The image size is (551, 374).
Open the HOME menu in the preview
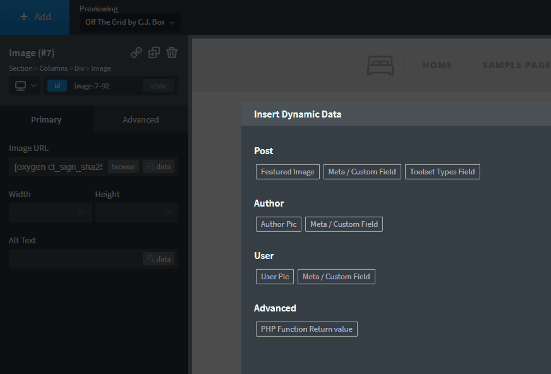pyautogui.click(x=437, y=64)
